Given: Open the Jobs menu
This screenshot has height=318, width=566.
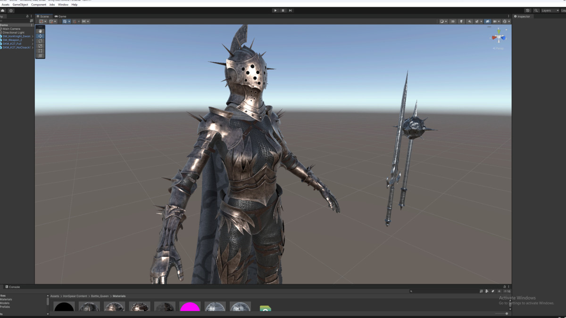Looking at the screenshot, I should pos(52,5).
